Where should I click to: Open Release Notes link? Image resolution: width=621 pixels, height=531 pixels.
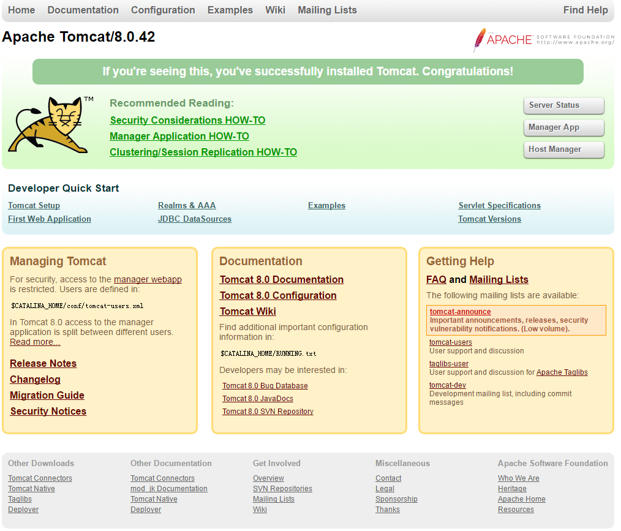43,364
